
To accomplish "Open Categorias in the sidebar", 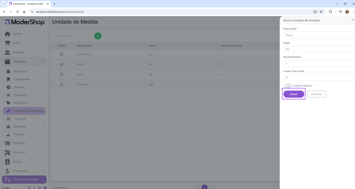I will pyautogui.click(x=21, y=79).
